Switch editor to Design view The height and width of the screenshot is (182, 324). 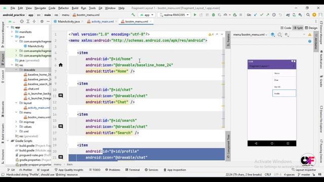[311, 28]
